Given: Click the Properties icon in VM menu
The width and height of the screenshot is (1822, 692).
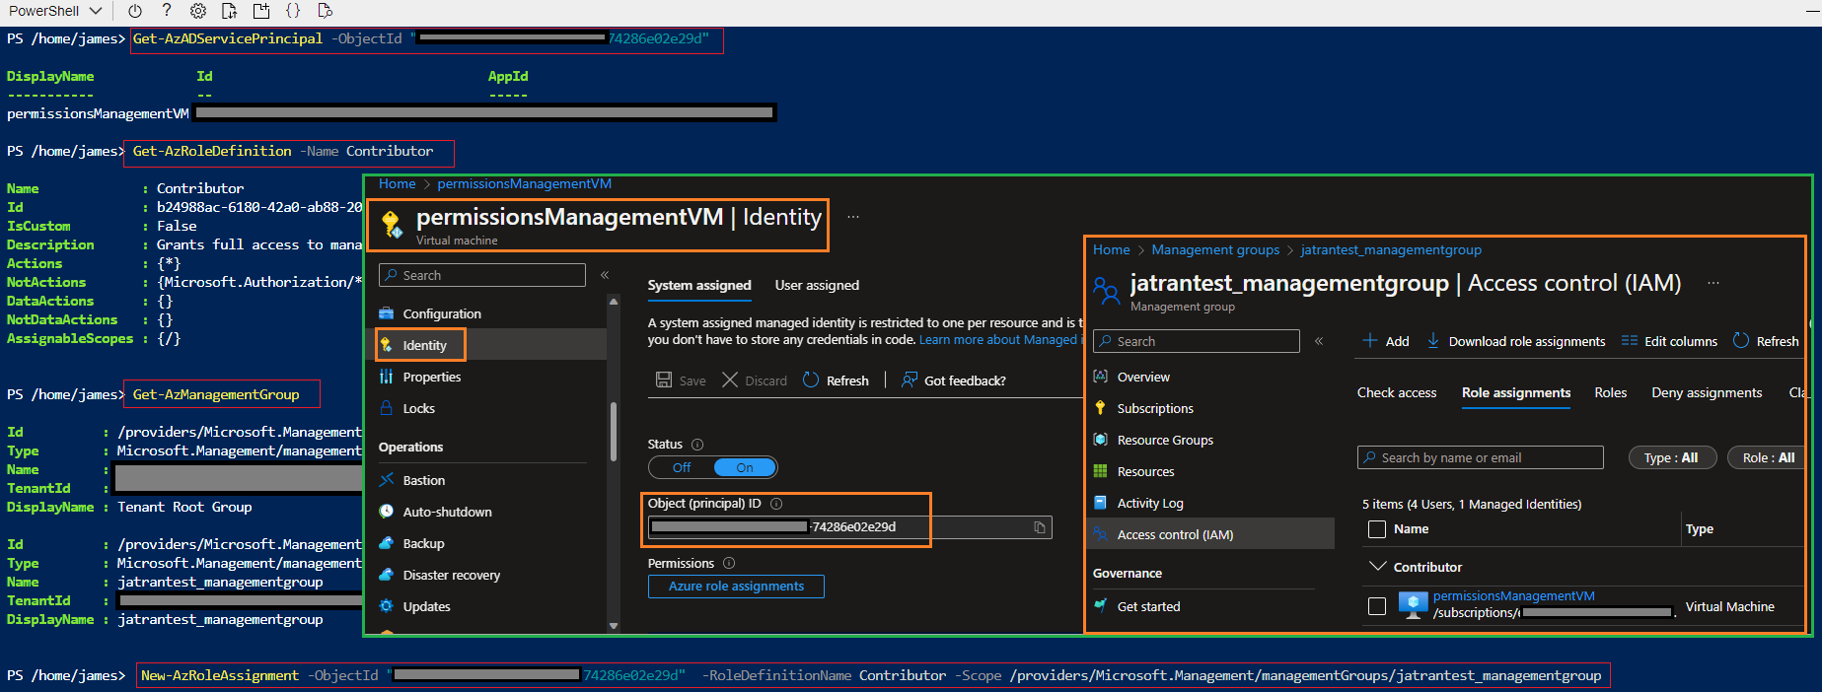Looking at the screenshot, I should click(x=387, y=377).
